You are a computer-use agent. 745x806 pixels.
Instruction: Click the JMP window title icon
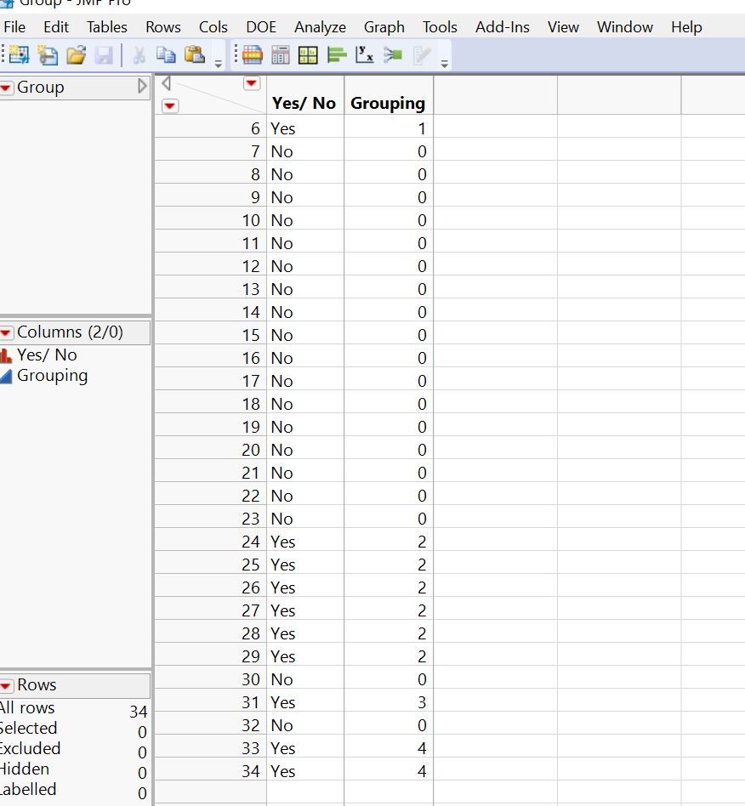pyautogui.click(x=6, y=3)
